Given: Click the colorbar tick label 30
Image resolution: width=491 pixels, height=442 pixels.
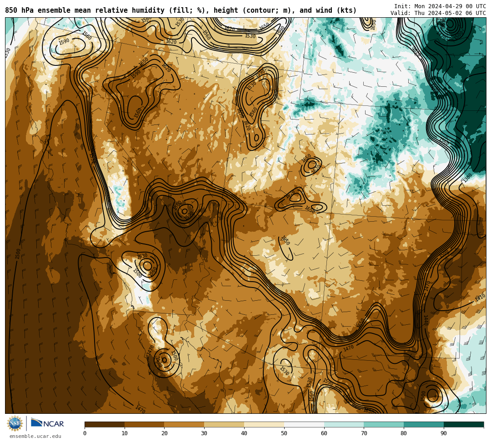Looking at the screenshot, I should [205, 433].
